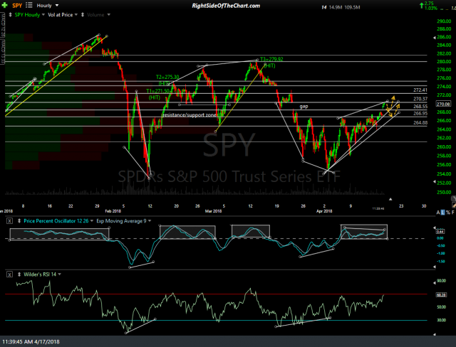Close the Price Percent Oscillator pane
Viewport: 456px width, 347px height.
pyautogui.click(x=9, y=221)
